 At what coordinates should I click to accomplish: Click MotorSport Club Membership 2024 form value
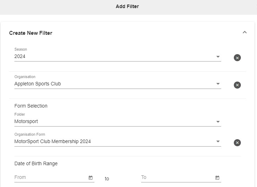click(52, 141)
